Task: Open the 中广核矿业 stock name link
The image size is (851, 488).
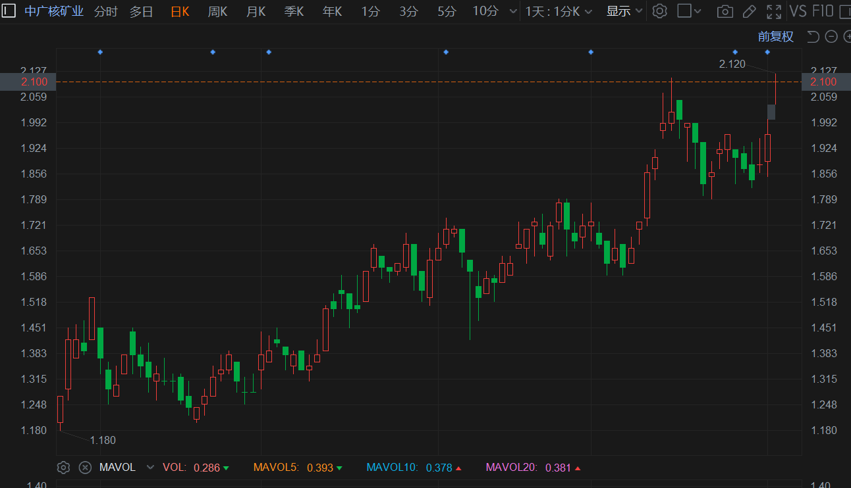Action: (x=54, y=11)
